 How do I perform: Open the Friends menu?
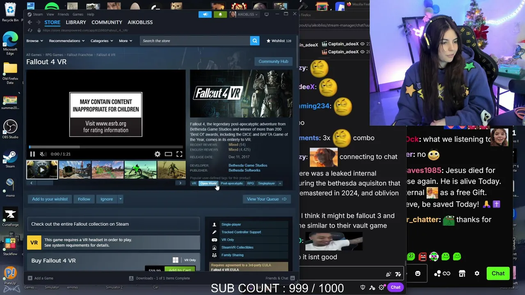[63, 14]
